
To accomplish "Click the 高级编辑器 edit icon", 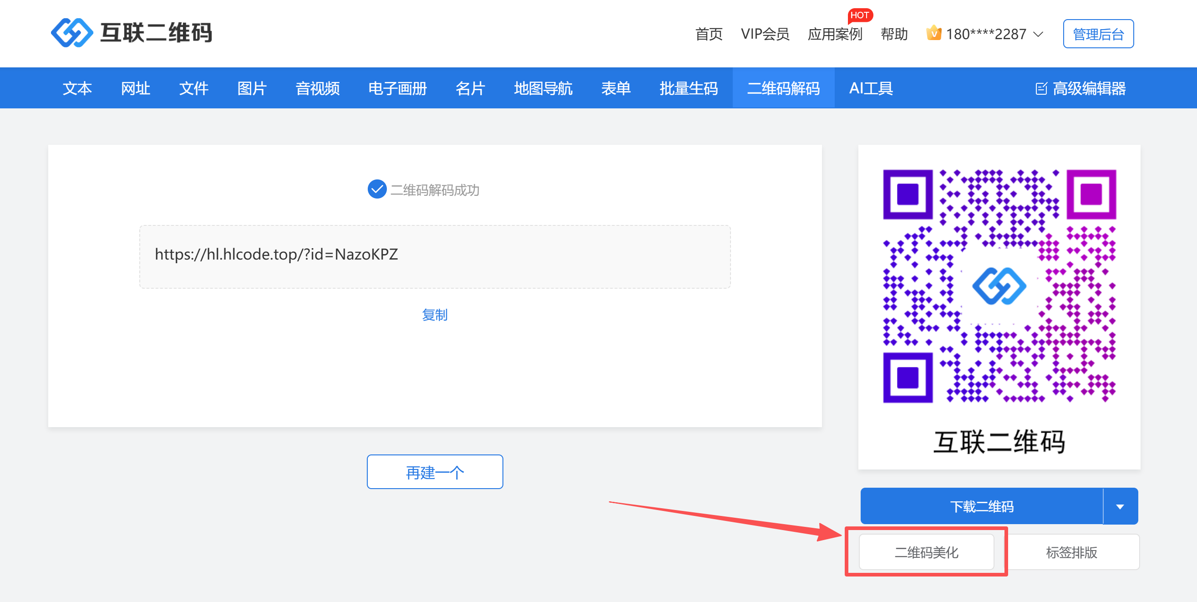I will (x=1041, y=88).
